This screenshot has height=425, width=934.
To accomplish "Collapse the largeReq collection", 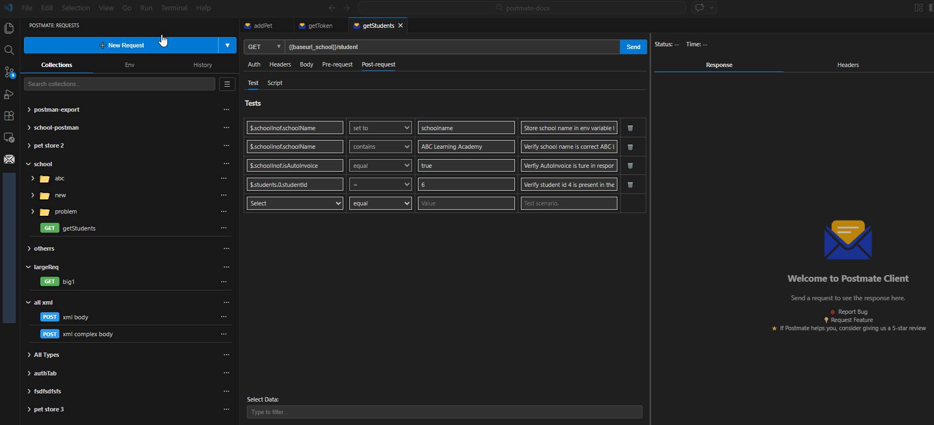I will [x=29, y=267].
